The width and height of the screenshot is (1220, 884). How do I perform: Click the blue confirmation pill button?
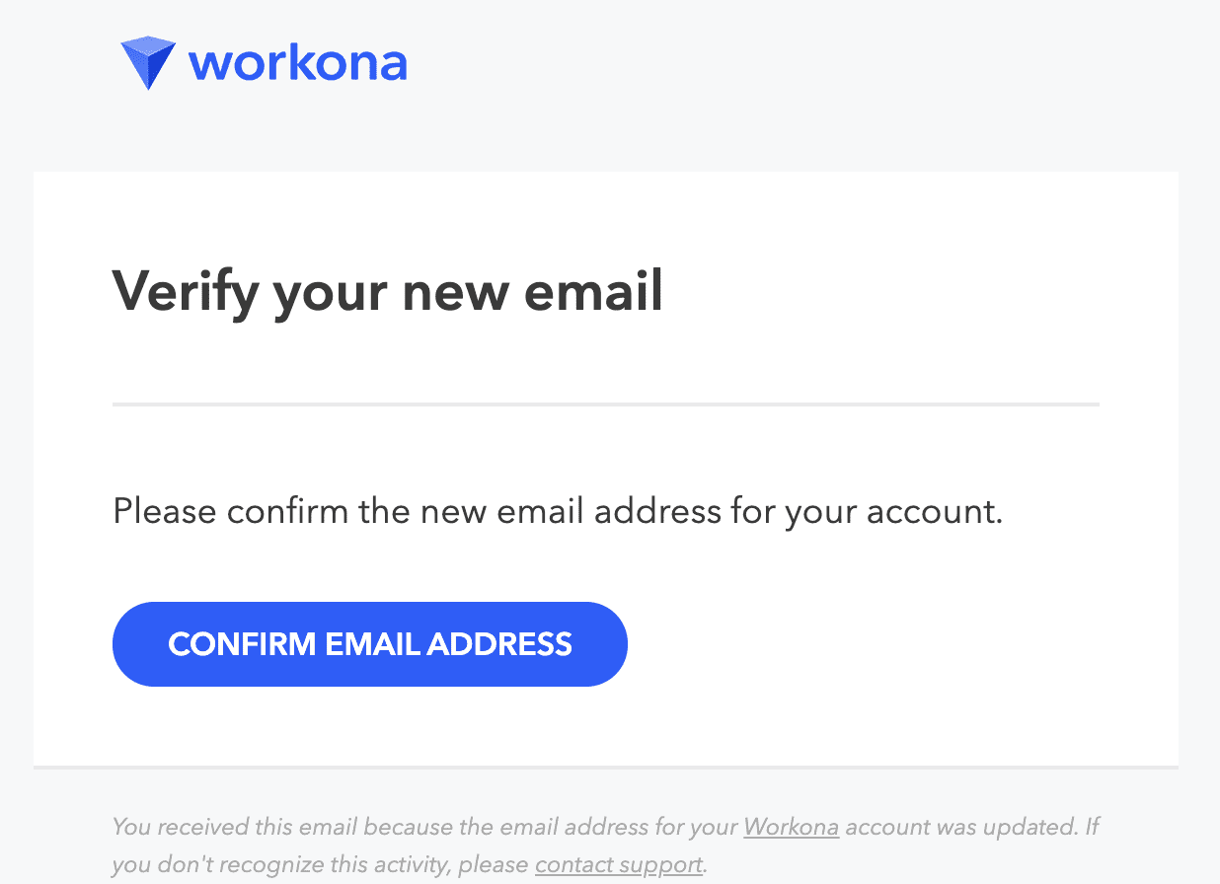coord(370,643)
